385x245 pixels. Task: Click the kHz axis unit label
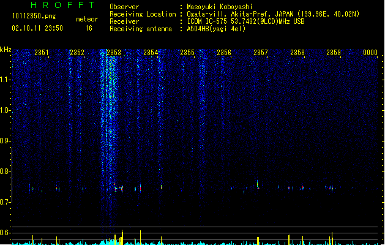[6, 50]
